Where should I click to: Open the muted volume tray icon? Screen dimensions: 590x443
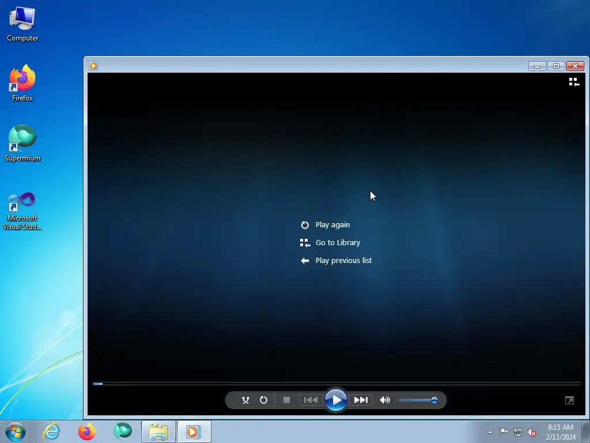[x=532, y=432]
